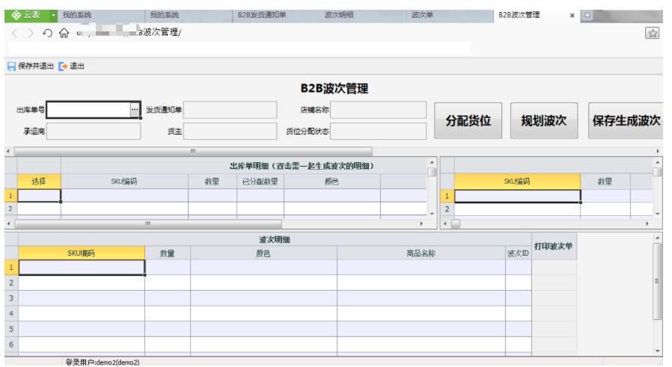Click row 1 SKU编码 cell in 波次明细

(82, 268)
